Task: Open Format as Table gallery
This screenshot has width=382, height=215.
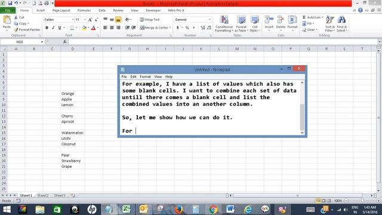Action: (241, 24)
